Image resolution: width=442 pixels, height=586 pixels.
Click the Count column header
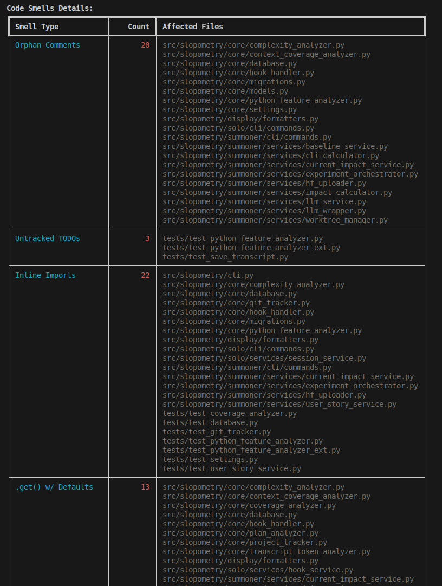139,26
